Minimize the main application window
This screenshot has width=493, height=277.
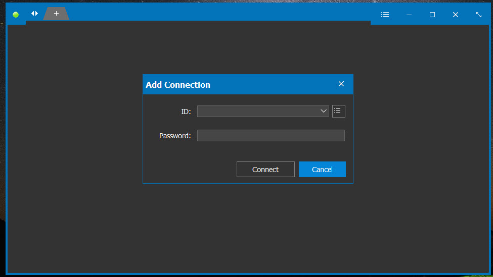[409, 15]
